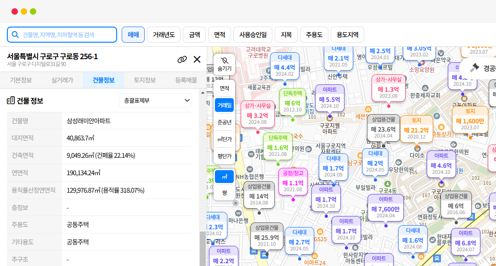The image size is (496, 266).
Task: Switch unit toggle to 평
Action: coord(224,193)
